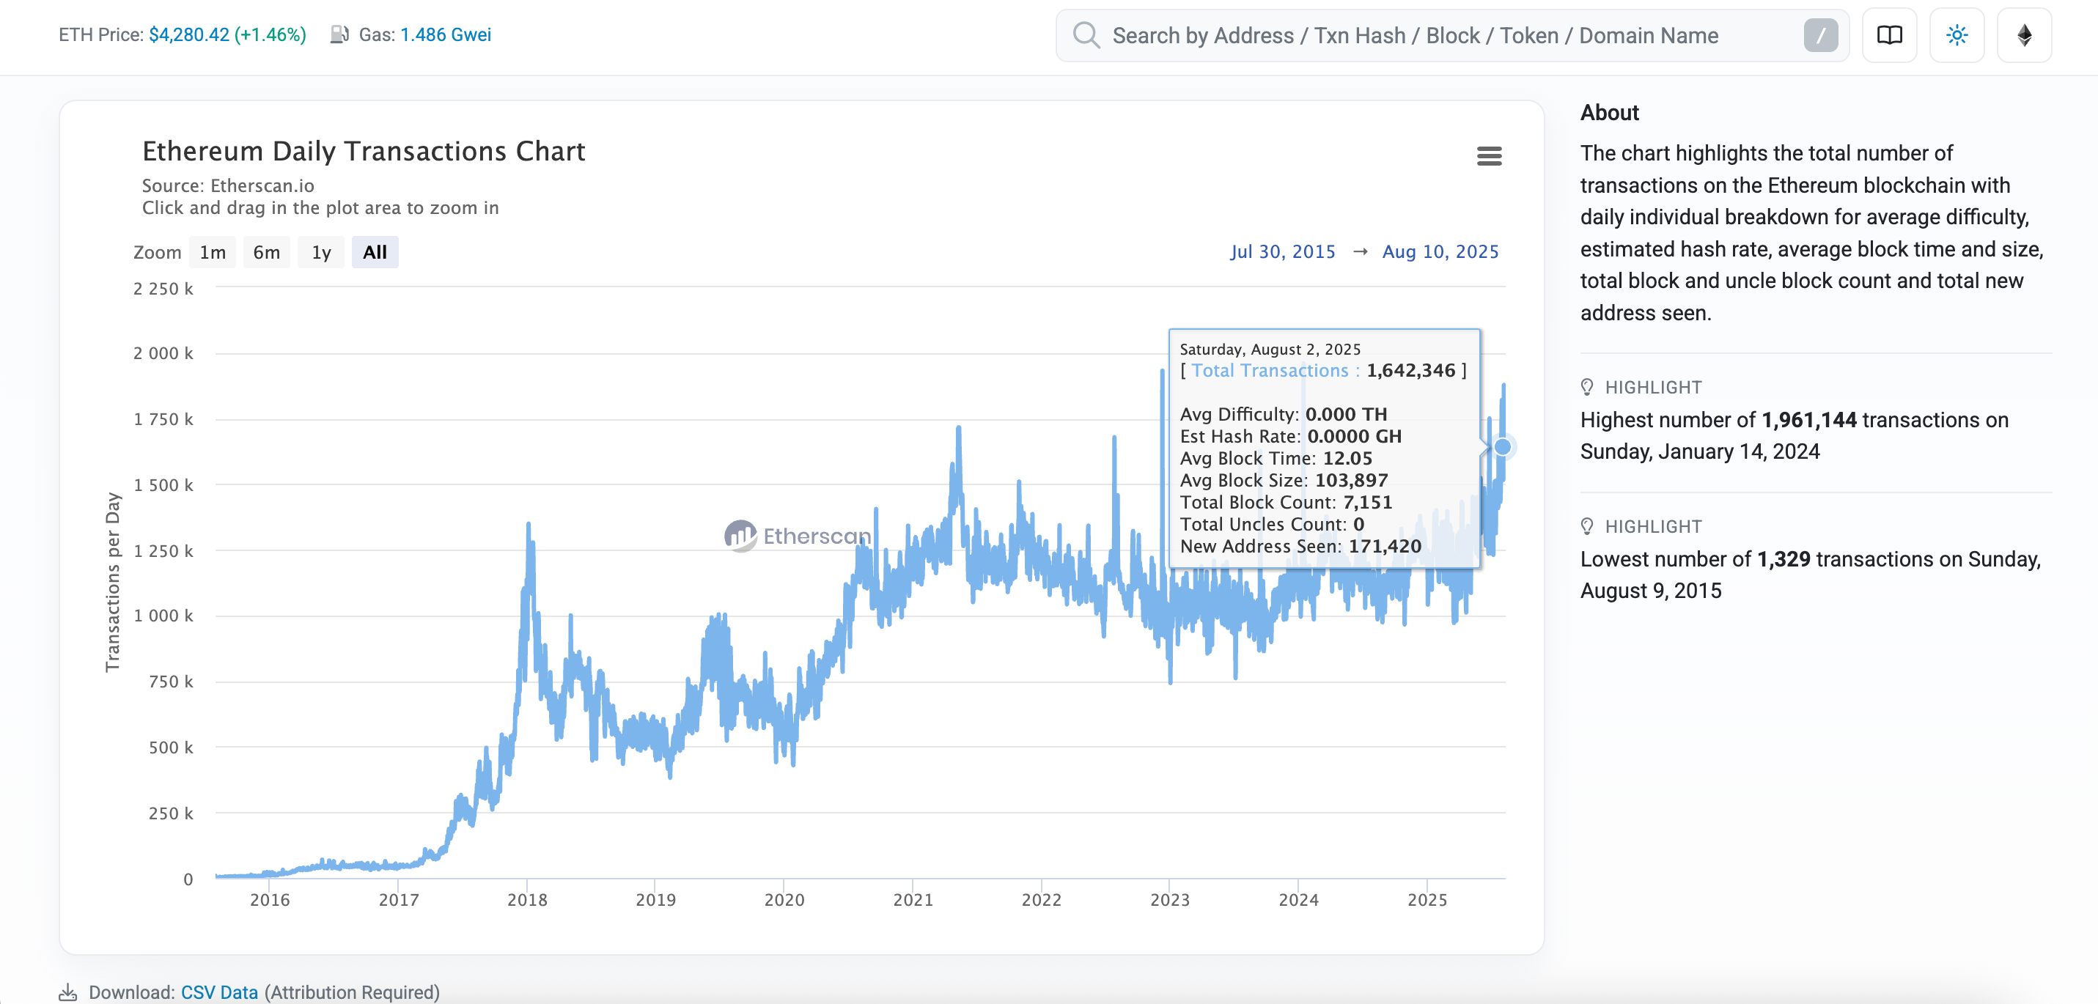This screenshot has width=2098, height=1004.
Task: Click the Highlight lightbulb icon
Action: tap(1586, 387)
